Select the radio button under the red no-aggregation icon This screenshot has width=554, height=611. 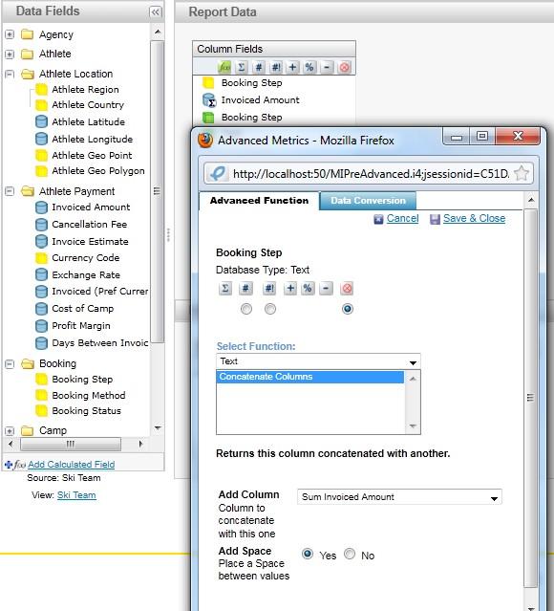pos(348,309)
